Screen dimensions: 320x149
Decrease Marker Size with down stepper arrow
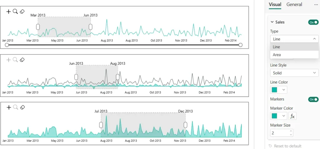click(291, 135)
